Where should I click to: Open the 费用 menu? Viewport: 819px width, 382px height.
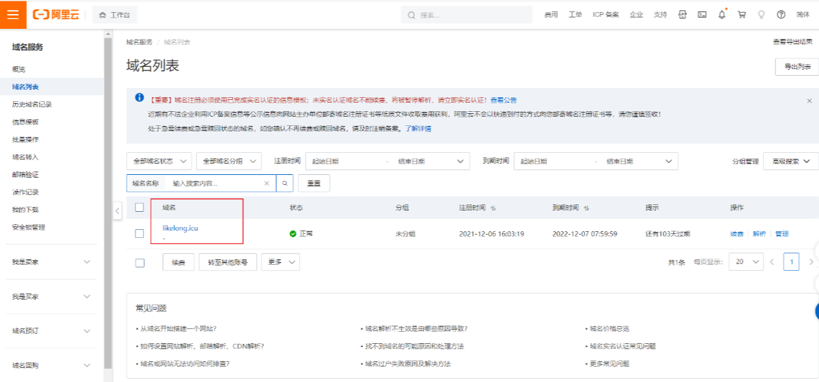(x=551, y=15)
